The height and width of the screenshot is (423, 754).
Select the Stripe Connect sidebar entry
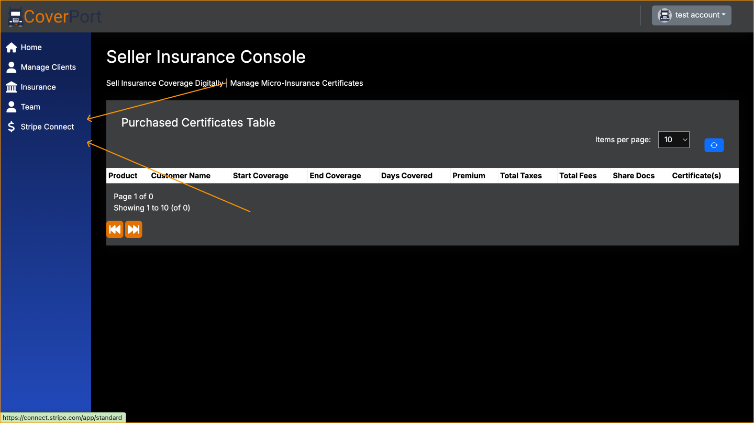[47, 127]
